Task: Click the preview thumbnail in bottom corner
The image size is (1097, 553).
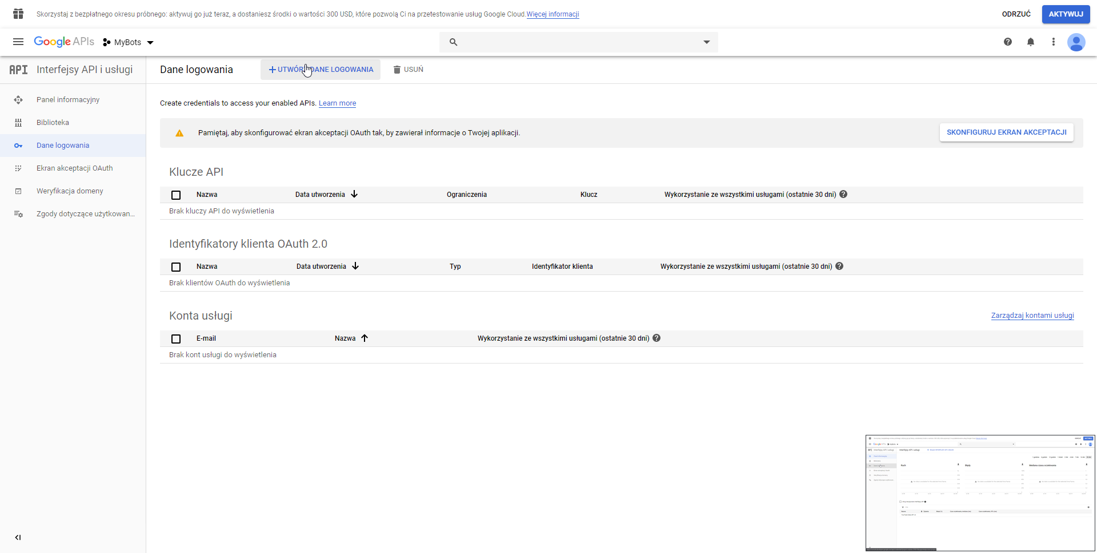Action: pyautogui.click(x=980, y=493)
